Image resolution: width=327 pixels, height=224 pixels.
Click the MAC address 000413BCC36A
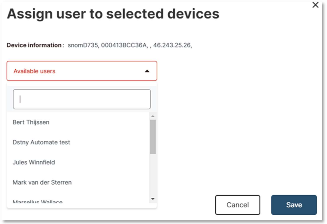pos(124,45)
